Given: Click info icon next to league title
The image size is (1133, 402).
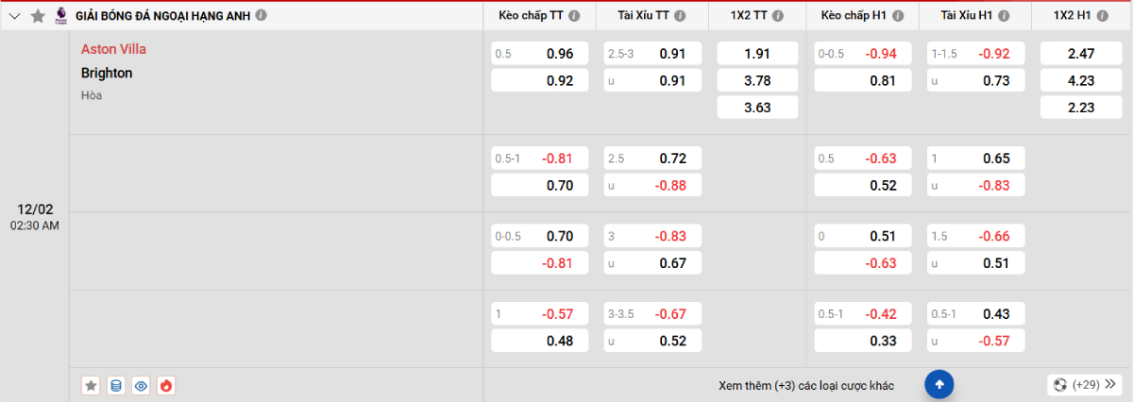Looking at the screenshot, I should [x=262, y=16].
